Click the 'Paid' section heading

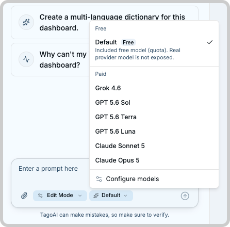(x=101, y=74)
